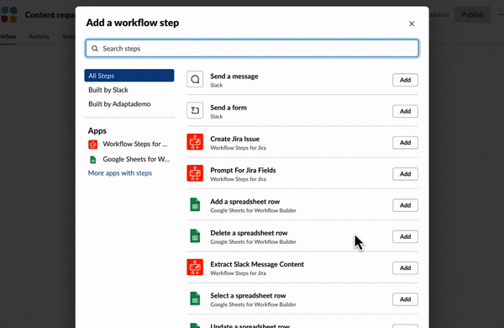Add the Create Jira Issue step
This screenshot has height=328, width=504.
click(405, 143)
